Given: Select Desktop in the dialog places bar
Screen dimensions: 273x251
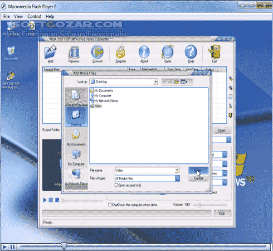Looking at the screenshot, I should point(76,117).
